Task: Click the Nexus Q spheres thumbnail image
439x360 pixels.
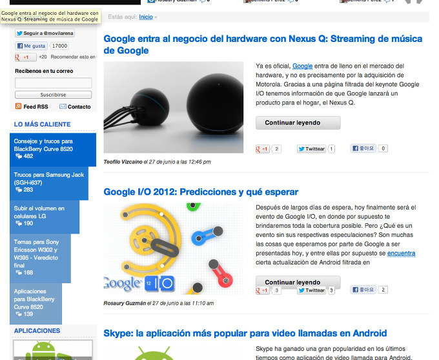Action: coord(173,107)
